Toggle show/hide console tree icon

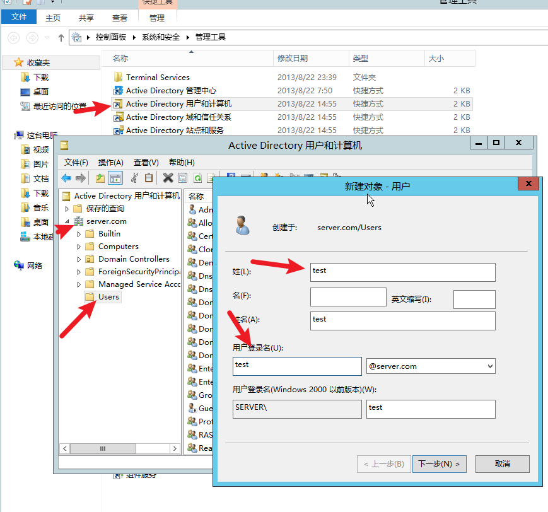point(115,178)
